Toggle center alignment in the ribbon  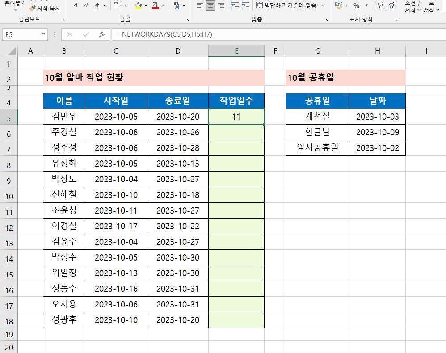(210, 5)
